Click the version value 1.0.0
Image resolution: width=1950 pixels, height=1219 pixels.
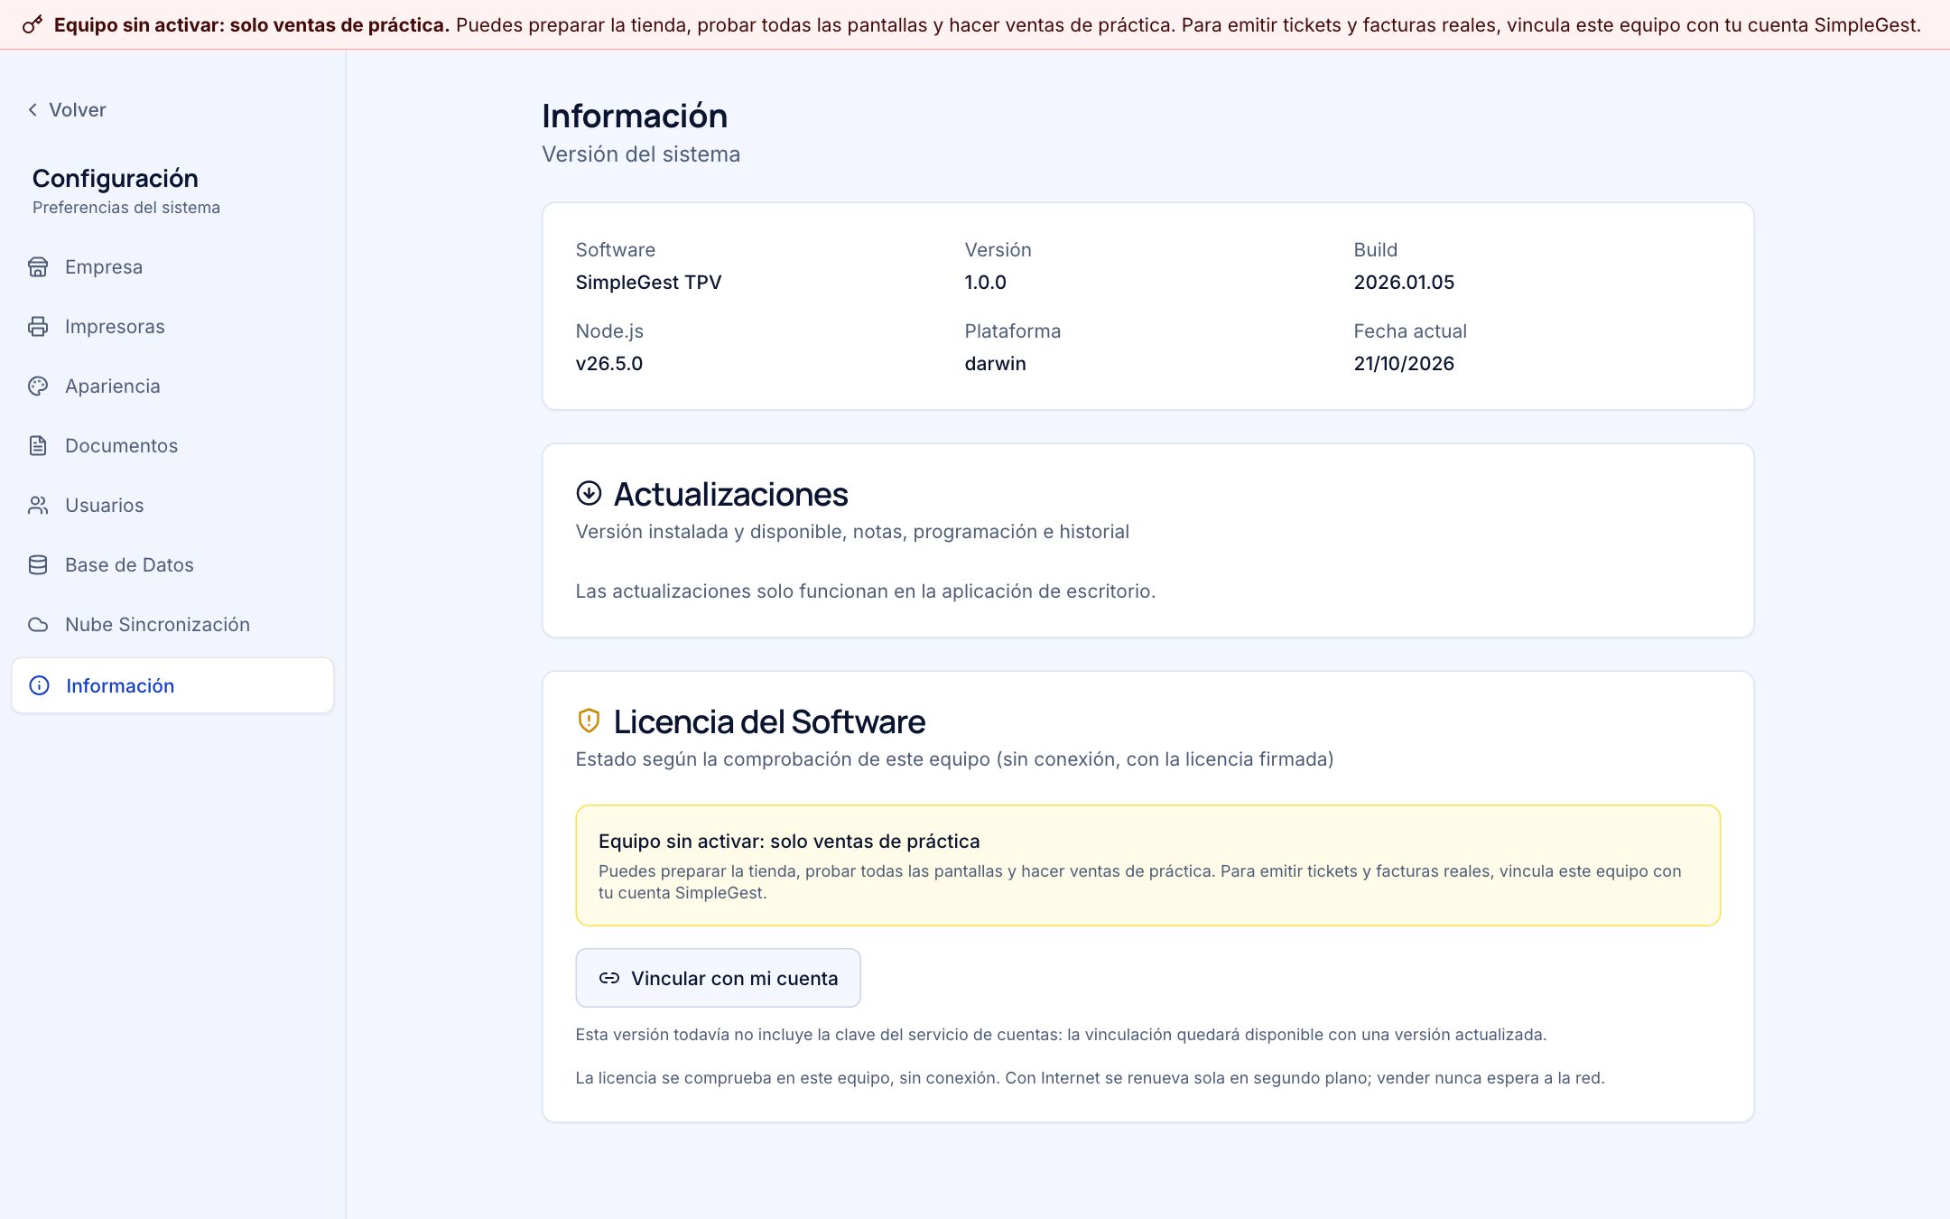(985, 282)
